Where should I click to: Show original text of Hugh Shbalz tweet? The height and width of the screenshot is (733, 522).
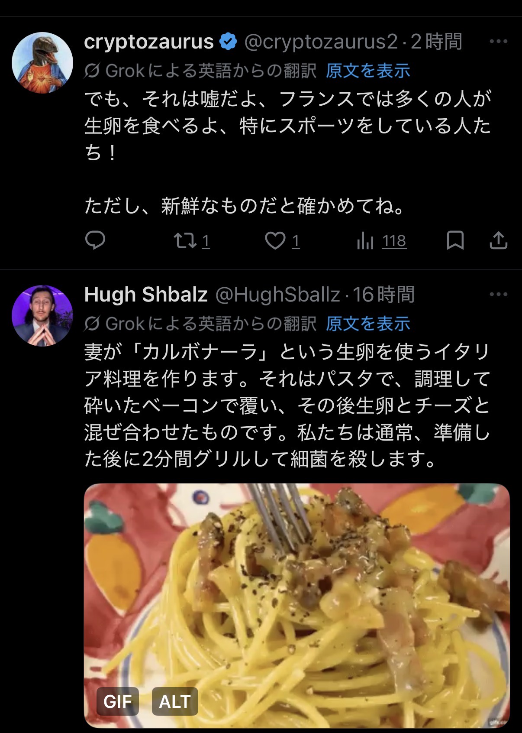click(367, 324)
